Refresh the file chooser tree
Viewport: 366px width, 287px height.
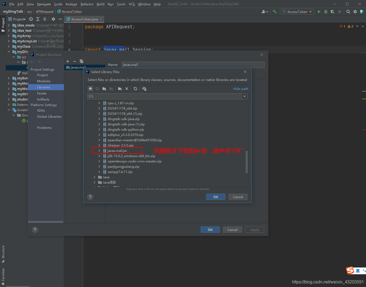[x=135, y=89]
